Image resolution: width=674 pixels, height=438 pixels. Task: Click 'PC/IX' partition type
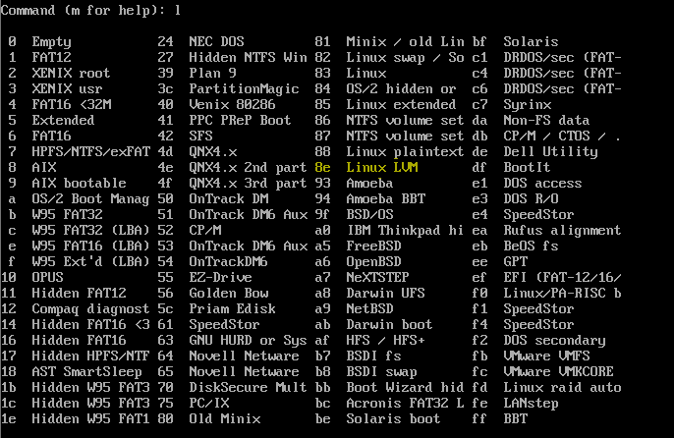tap(209, 404)
